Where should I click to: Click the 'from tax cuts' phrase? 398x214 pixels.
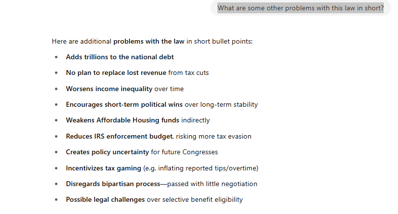click(188, 72)
